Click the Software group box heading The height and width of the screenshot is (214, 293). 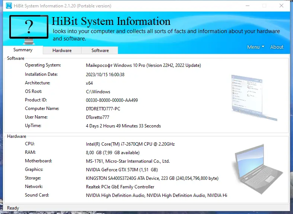point(16,58)
